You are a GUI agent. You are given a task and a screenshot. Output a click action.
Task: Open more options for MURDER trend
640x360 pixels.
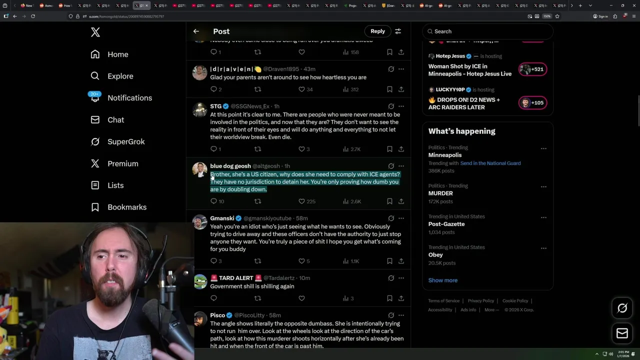pyautogui.click(x=543, y=186)
